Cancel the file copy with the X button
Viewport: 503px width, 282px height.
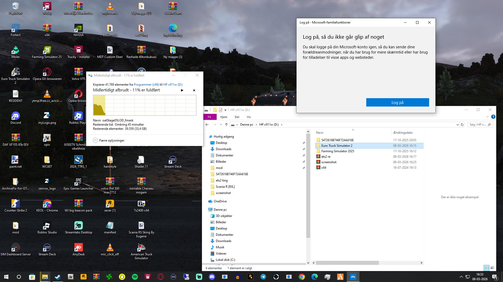pos(194,90)
